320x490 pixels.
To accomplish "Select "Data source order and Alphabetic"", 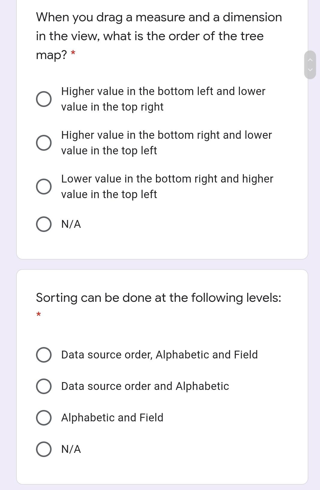I will [x=44, y=386].
